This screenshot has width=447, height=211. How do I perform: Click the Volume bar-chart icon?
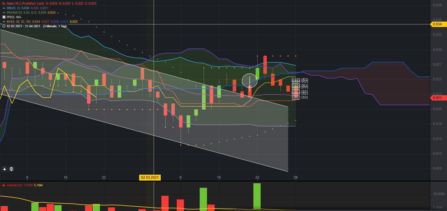pos(4,185)
